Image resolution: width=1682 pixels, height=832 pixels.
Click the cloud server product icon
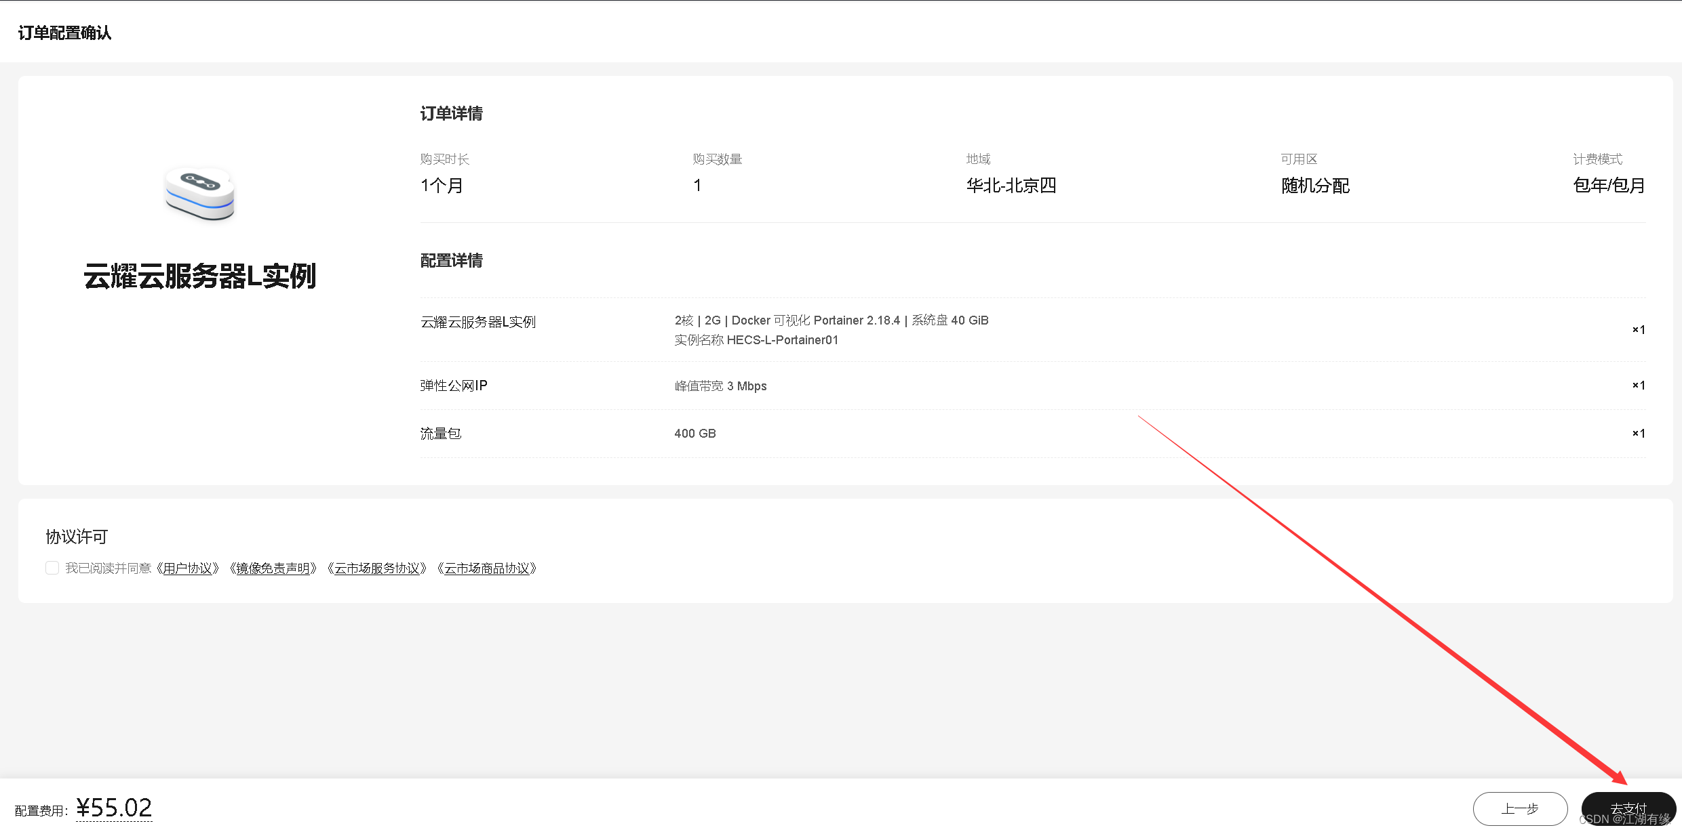199,194
